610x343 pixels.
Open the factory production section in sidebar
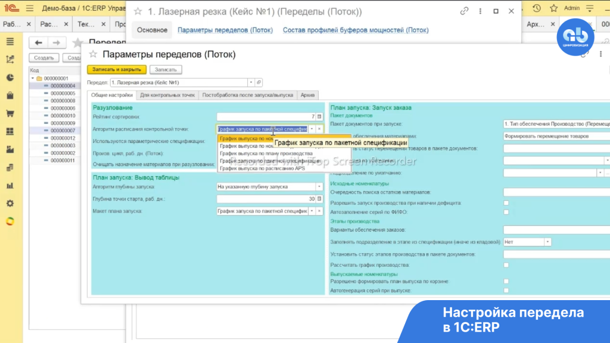click(x=10, y=149)
